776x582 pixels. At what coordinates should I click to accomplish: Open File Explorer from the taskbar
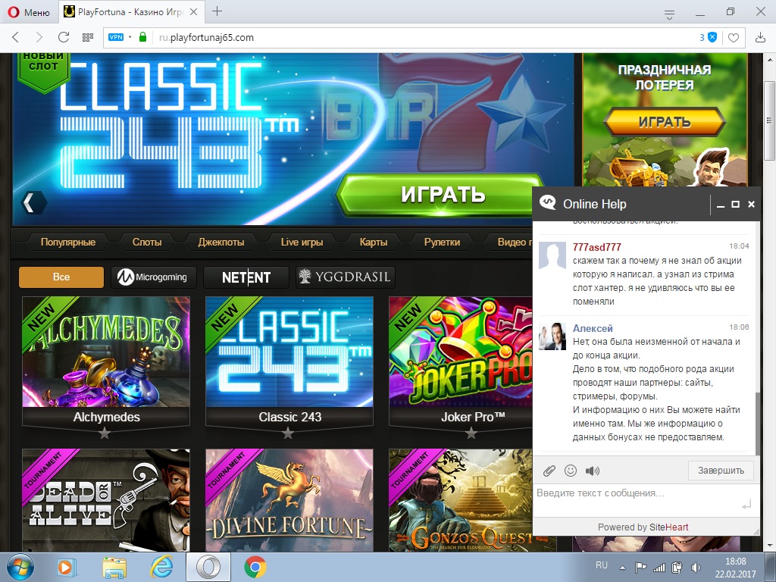115,567
